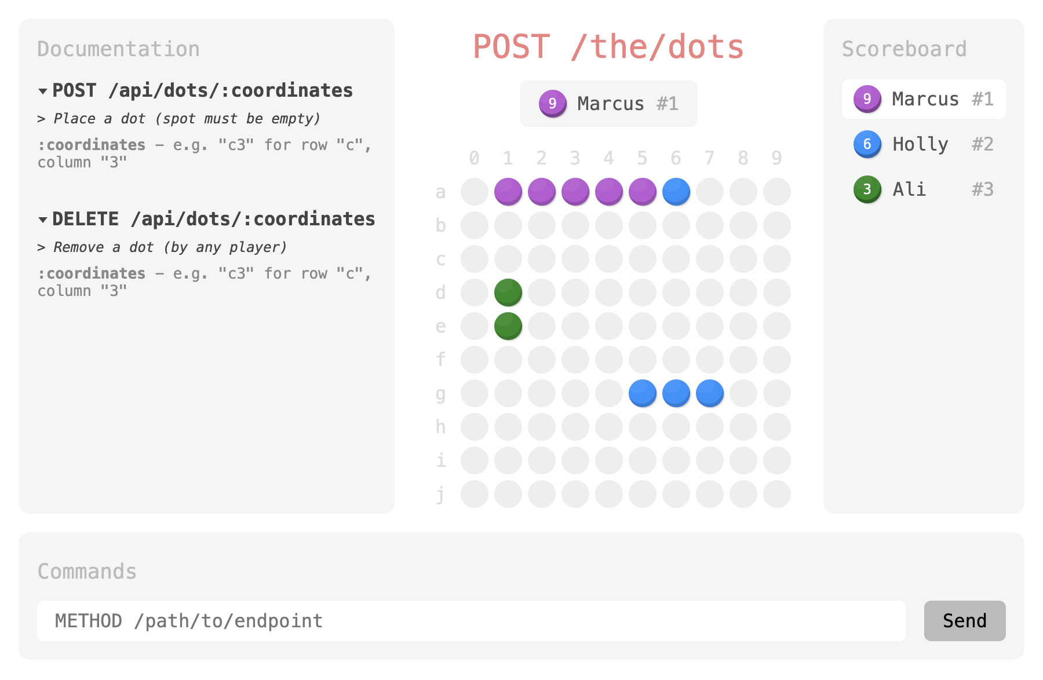
Task: Collapse the DELETE /api/dots documentation section
Action: [43, 220]
